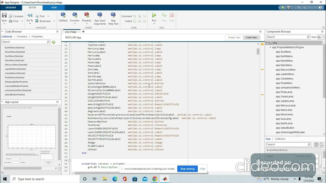Select the Properties tab in Code Browser
This screenshot has width=326, height=183.
coord(37,37)
